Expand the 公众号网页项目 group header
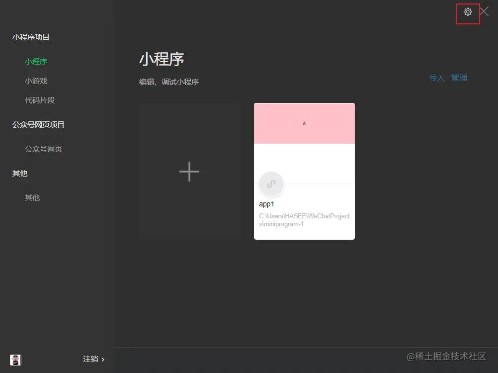 (x=37, y=125)
